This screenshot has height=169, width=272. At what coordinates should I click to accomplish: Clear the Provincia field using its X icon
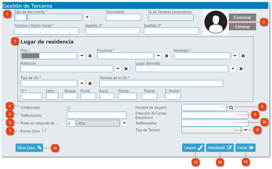click(x=166, y=56)
